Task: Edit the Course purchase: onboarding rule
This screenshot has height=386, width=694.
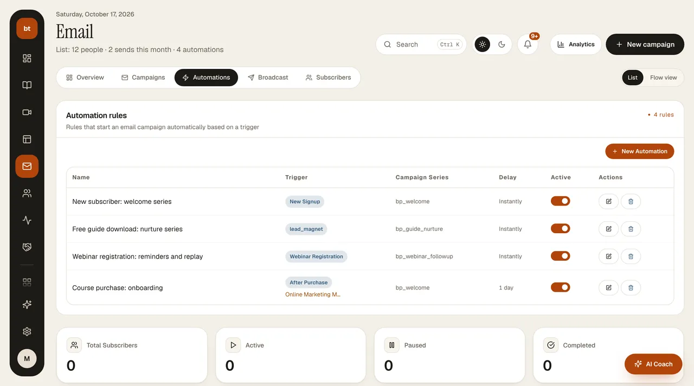Action: point(609,287)
